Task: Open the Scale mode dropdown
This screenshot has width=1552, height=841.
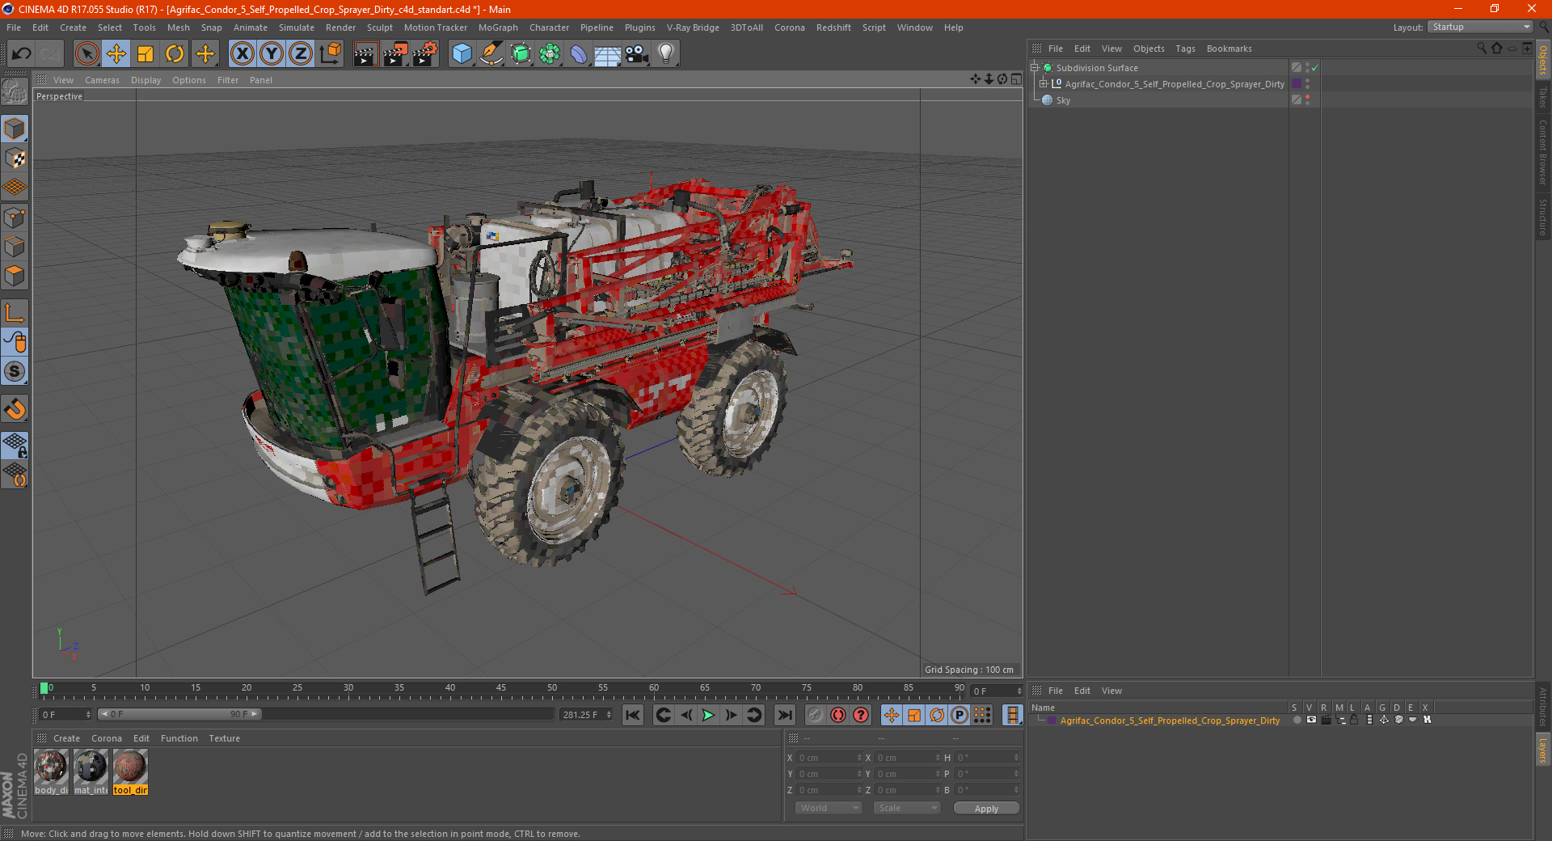Action: 906,808
